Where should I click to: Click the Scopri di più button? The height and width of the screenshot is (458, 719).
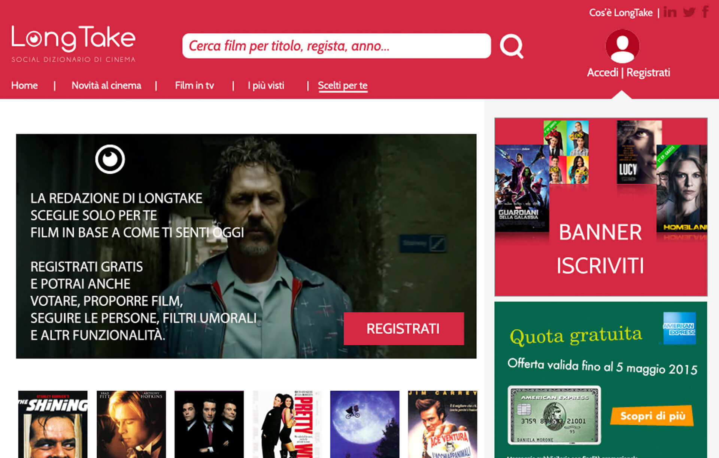(x=652, y=416)
